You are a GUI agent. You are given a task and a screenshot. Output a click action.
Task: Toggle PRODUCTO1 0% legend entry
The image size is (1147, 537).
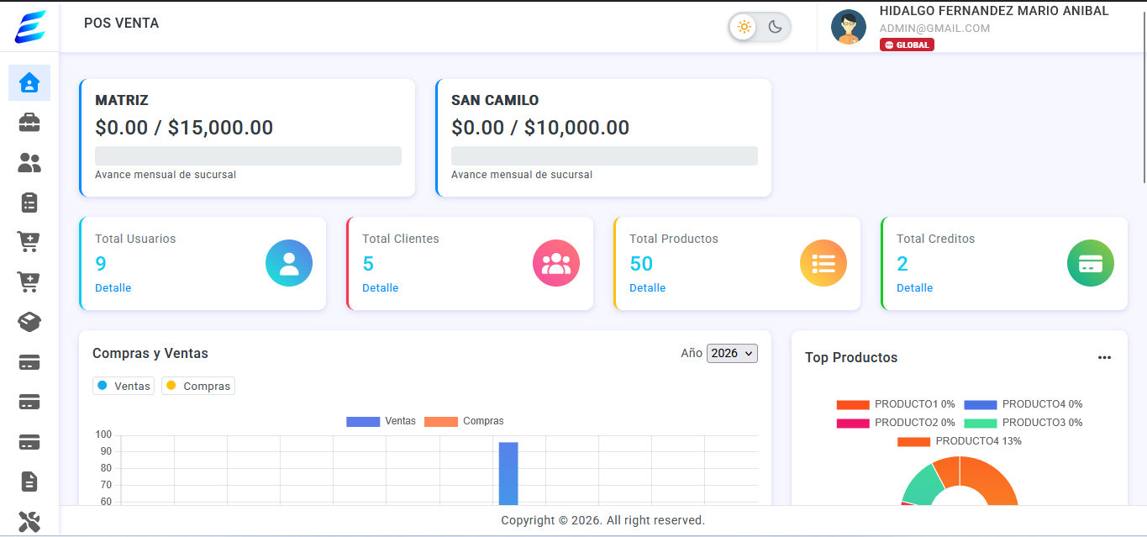click(x=896, y=404)
